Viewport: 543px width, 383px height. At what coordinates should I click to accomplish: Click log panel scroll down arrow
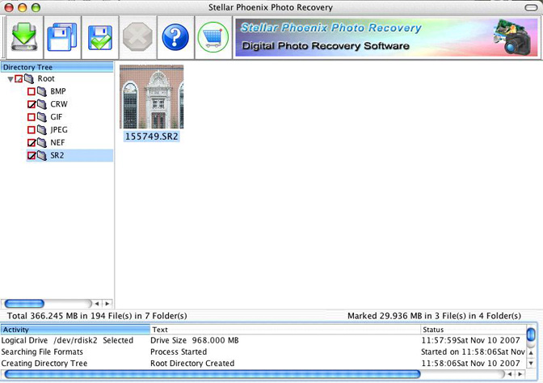(531, 363)
